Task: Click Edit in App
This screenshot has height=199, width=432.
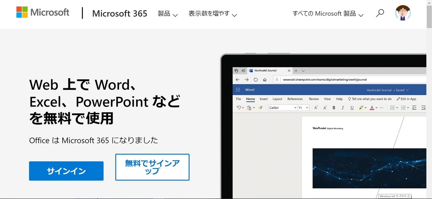Action: (x=406, y=99)
